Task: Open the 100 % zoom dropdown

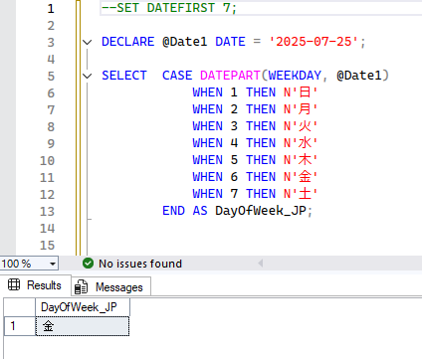Action: pyautogui.click(x=29, y=264)
